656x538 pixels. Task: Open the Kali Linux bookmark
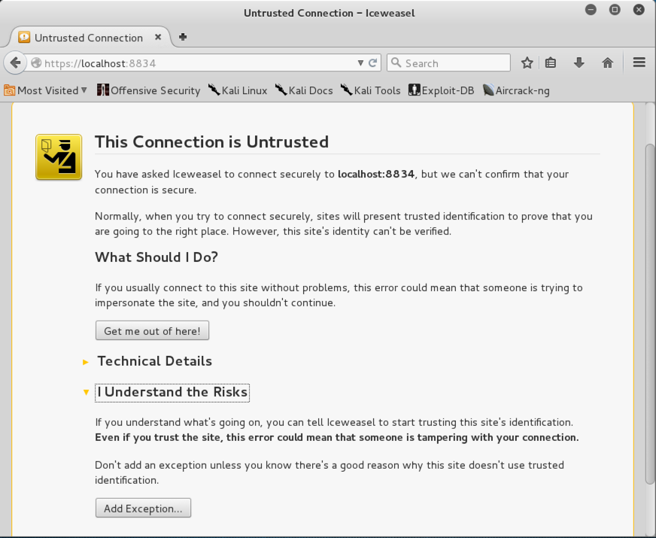pyautogui.click(x=238, y=90)
